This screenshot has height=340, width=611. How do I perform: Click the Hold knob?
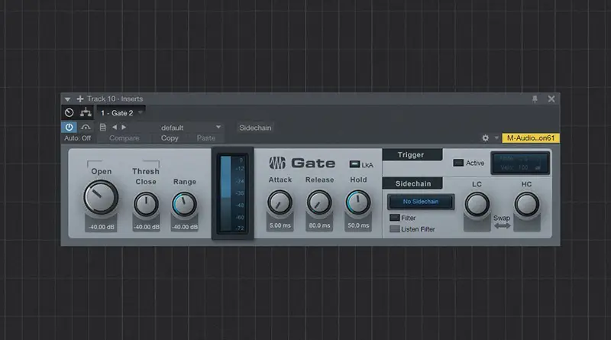(358, 202)
